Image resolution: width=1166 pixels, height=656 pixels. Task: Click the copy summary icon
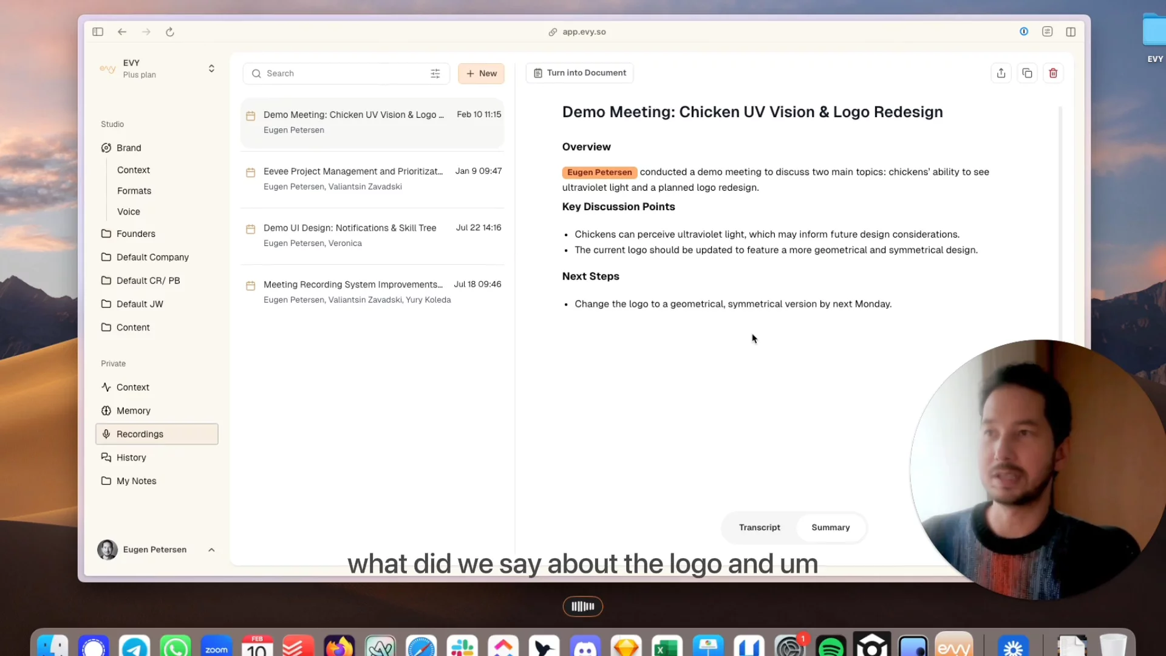point(1027,73)
